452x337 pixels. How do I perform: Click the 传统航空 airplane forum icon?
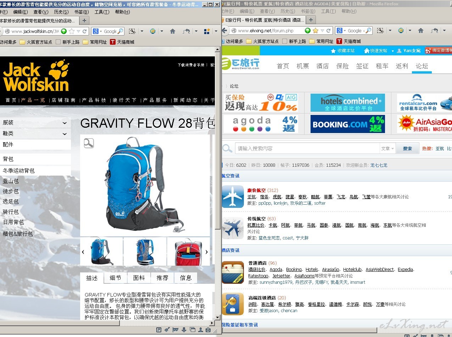[x=233, y=228]
